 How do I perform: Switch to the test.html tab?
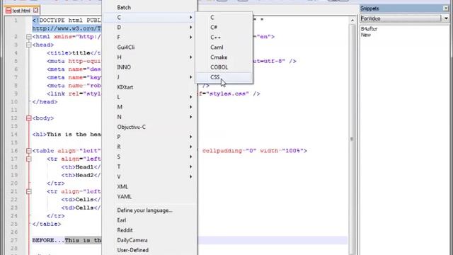pos(21,11)
